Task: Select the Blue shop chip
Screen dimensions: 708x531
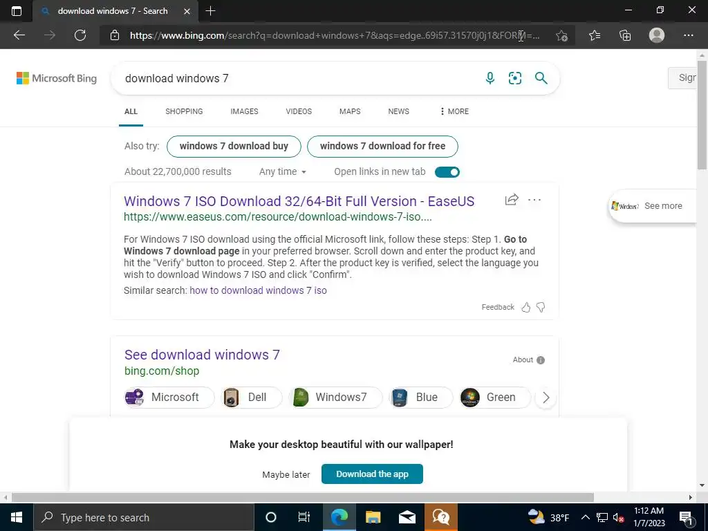Action: coord(421,398)
